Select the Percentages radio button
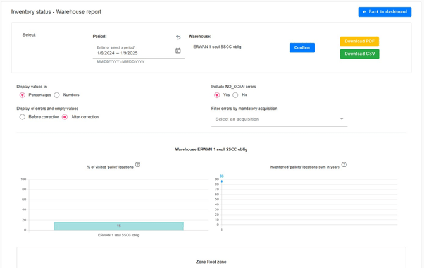Viewport: 424px width, 268px height. point(22,95)
